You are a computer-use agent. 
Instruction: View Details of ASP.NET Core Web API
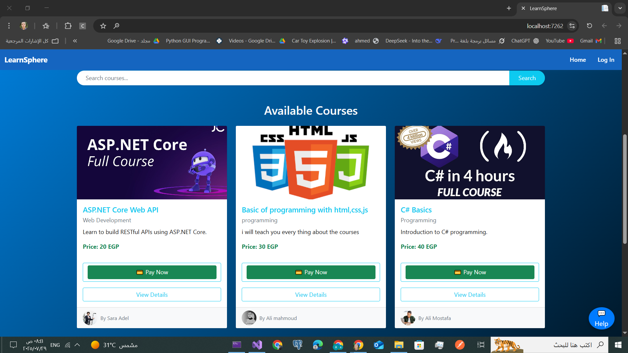pos(152,294)
